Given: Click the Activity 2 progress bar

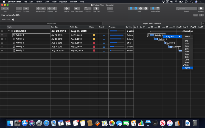Looking at the screenshot, I should [117, 39].
